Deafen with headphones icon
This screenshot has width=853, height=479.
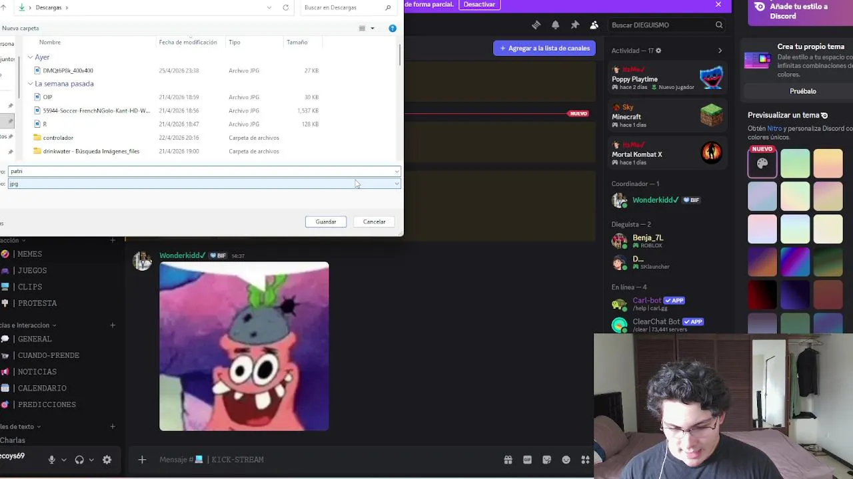click(79, 460)
